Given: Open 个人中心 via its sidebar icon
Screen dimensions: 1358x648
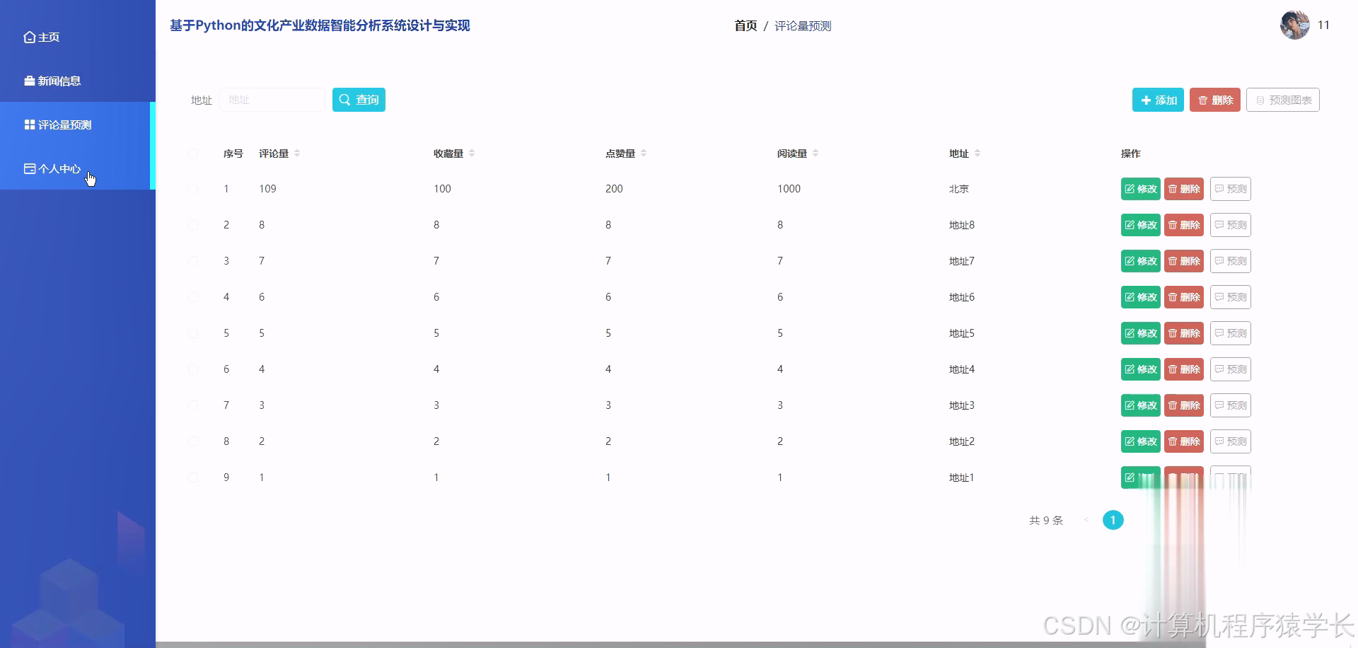Looking at the screenshot, I should point(29,168).
